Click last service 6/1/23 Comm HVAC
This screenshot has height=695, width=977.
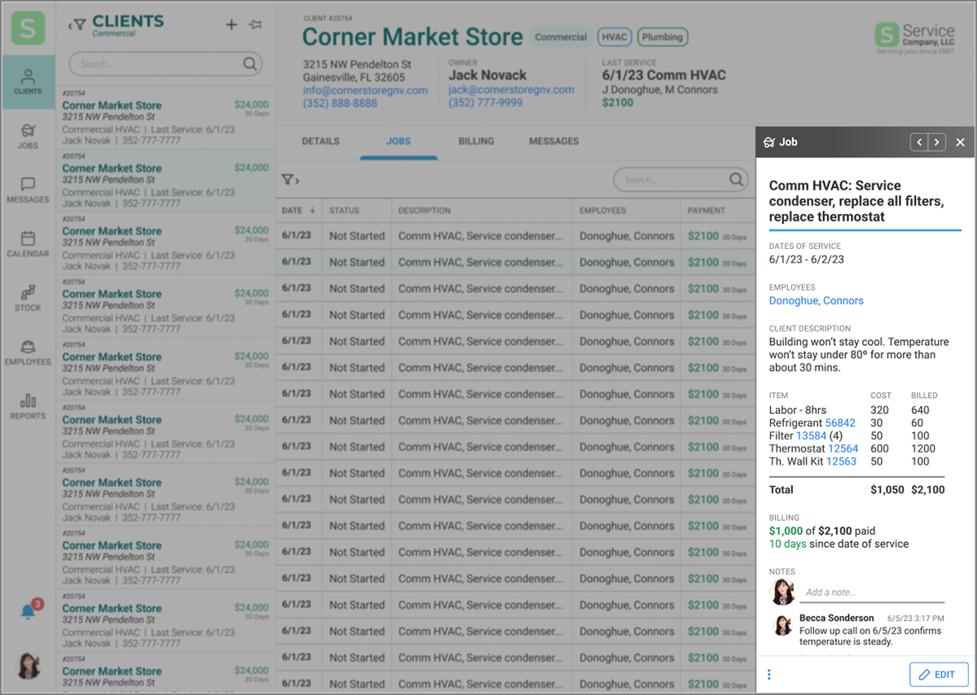pos(664,76)
